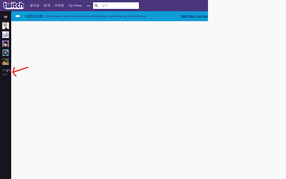Open the 모바일 nav item
Screen dimensions: 286x179
[59, 5]
